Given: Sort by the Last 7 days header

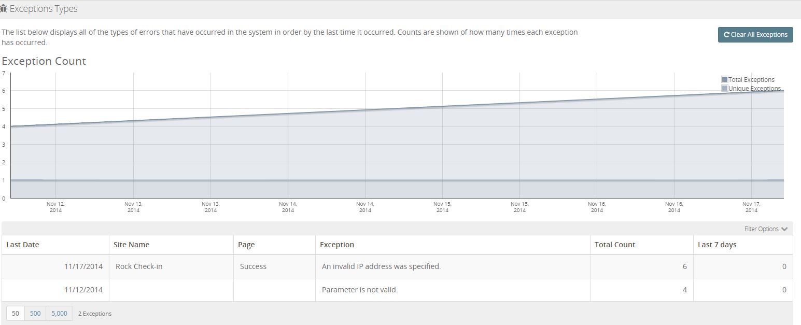Looking at the screenshot, I should tap(717, 245).
